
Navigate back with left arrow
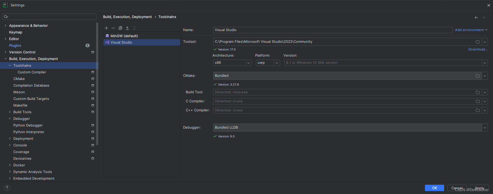(476, 18)
